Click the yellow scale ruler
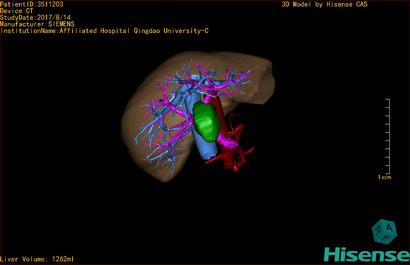Image resolution: width=410 pixels, height=265 pixels. tap(388, 136)
